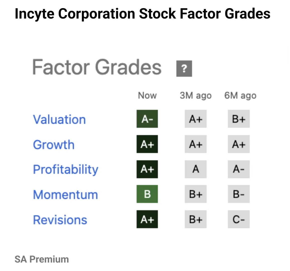Select the Valuation 6M ago B+ grade
Image resolution: width=290 pixels, height=271 pixels.
(x=239, y=119)
